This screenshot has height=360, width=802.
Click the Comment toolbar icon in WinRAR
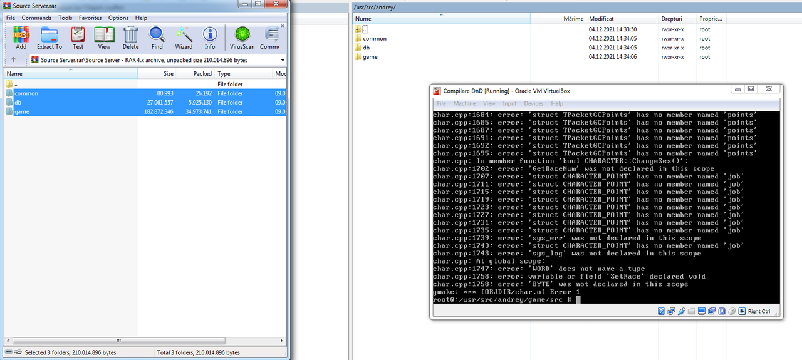click(270, 38)
